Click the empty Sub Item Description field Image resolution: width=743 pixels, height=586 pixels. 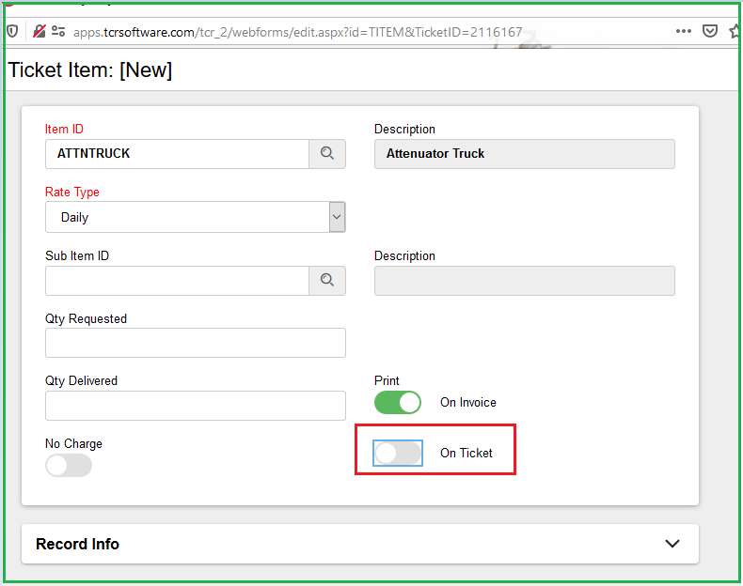(524, 280)
